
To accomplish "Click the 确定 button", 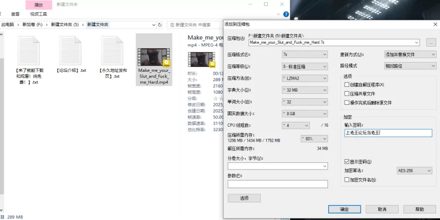I will [344, 209].
